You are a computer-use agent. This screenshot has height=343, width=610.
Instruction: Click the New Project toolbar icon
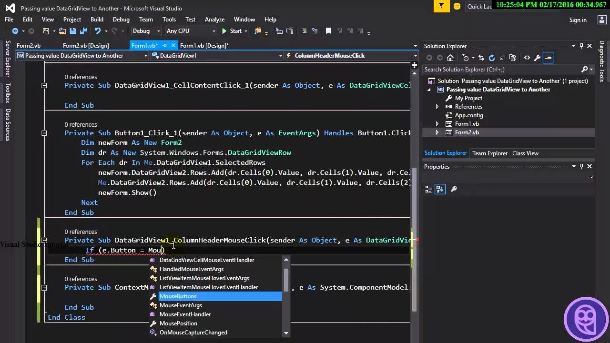point(46,31)
